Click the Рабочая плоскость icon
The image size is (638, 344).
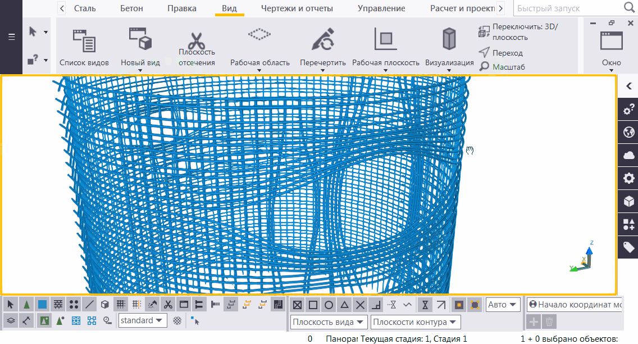[x=385, y=40]
